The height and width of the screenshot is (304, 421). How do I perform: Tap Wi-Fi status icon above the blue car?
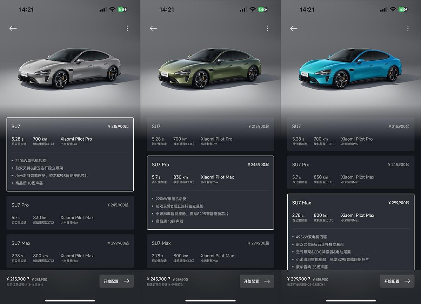tap(393, 9)
